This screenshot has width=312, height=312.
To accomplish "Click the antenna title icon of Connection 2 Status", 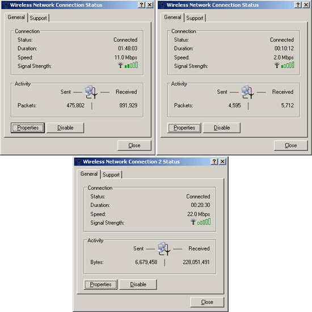I will pos(78,162).
